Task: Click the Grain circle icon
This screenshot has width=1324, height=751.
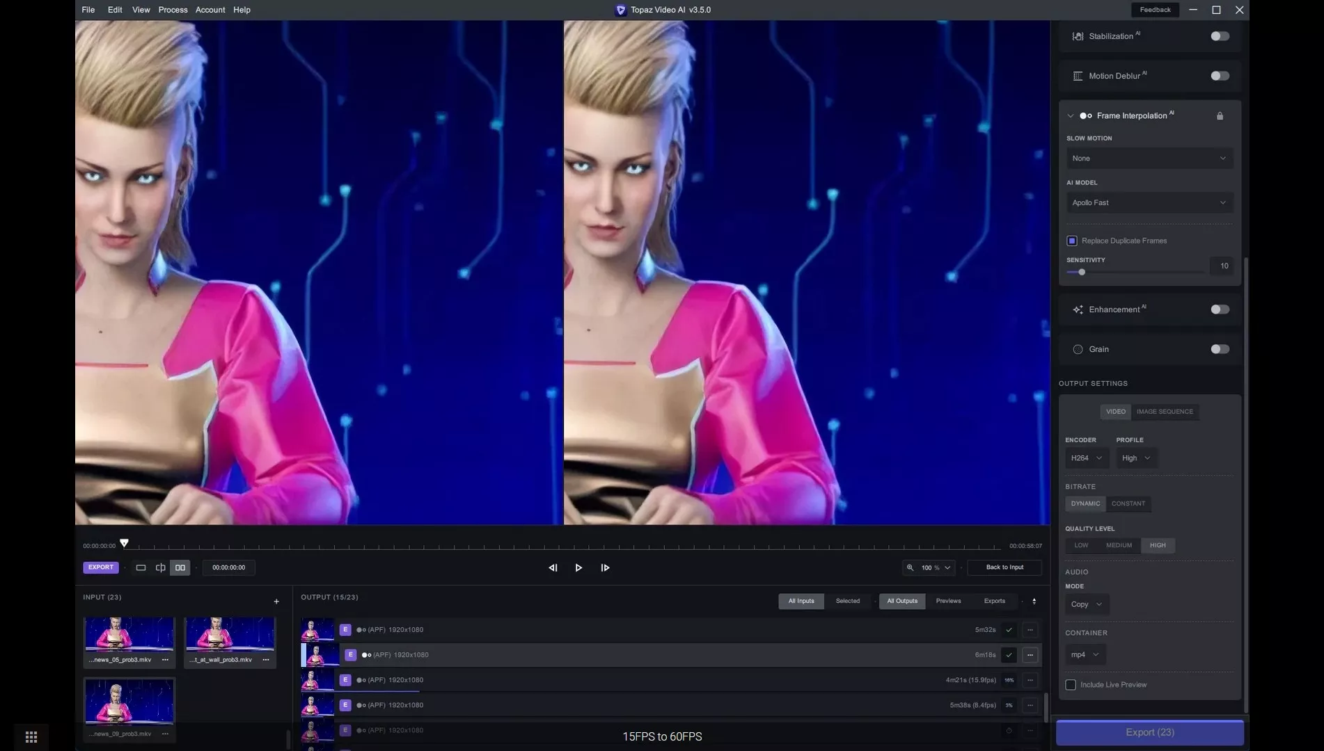Action: [x=1078, y=349]
